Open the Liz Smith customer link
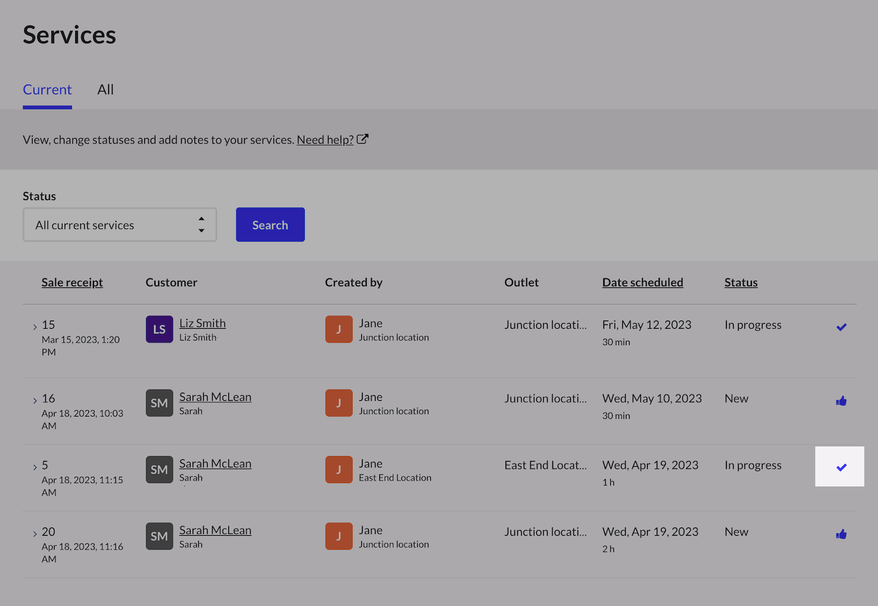 click(x=202, y=323)
